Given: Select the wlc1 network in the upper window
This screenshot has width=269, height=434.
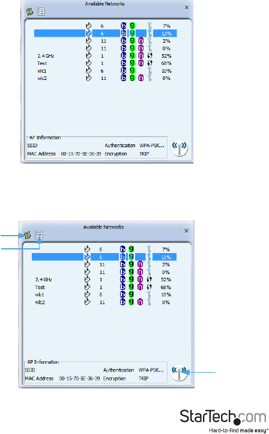Looking at the screenshot, I should (105, 71).
